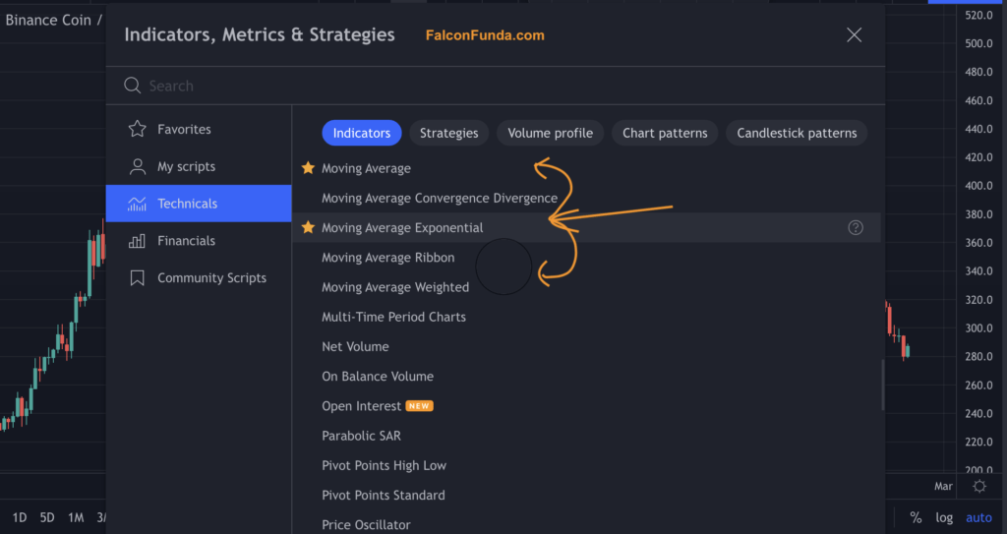Add Net Volume indicator
This screenshot has height=534, width=1007.
point(355,346)
